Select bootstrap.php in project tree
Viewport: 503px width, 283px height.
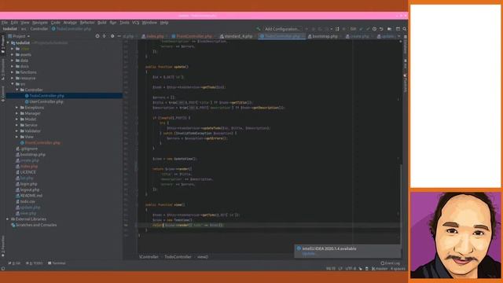point(33,154)
